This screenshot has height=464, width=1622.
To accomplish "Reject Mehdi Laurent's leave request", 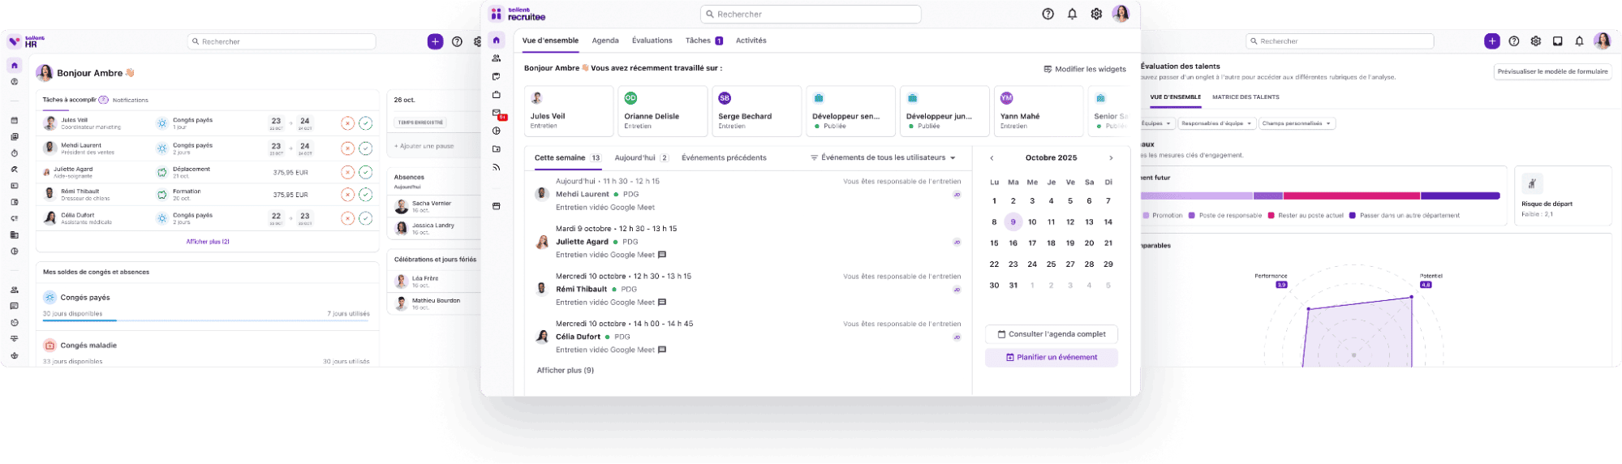I will point(347,148).
